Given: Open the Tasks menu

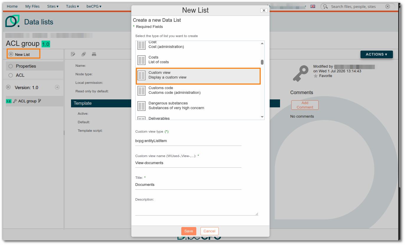Looking at the screenshot, I should (x=73, y=6).
